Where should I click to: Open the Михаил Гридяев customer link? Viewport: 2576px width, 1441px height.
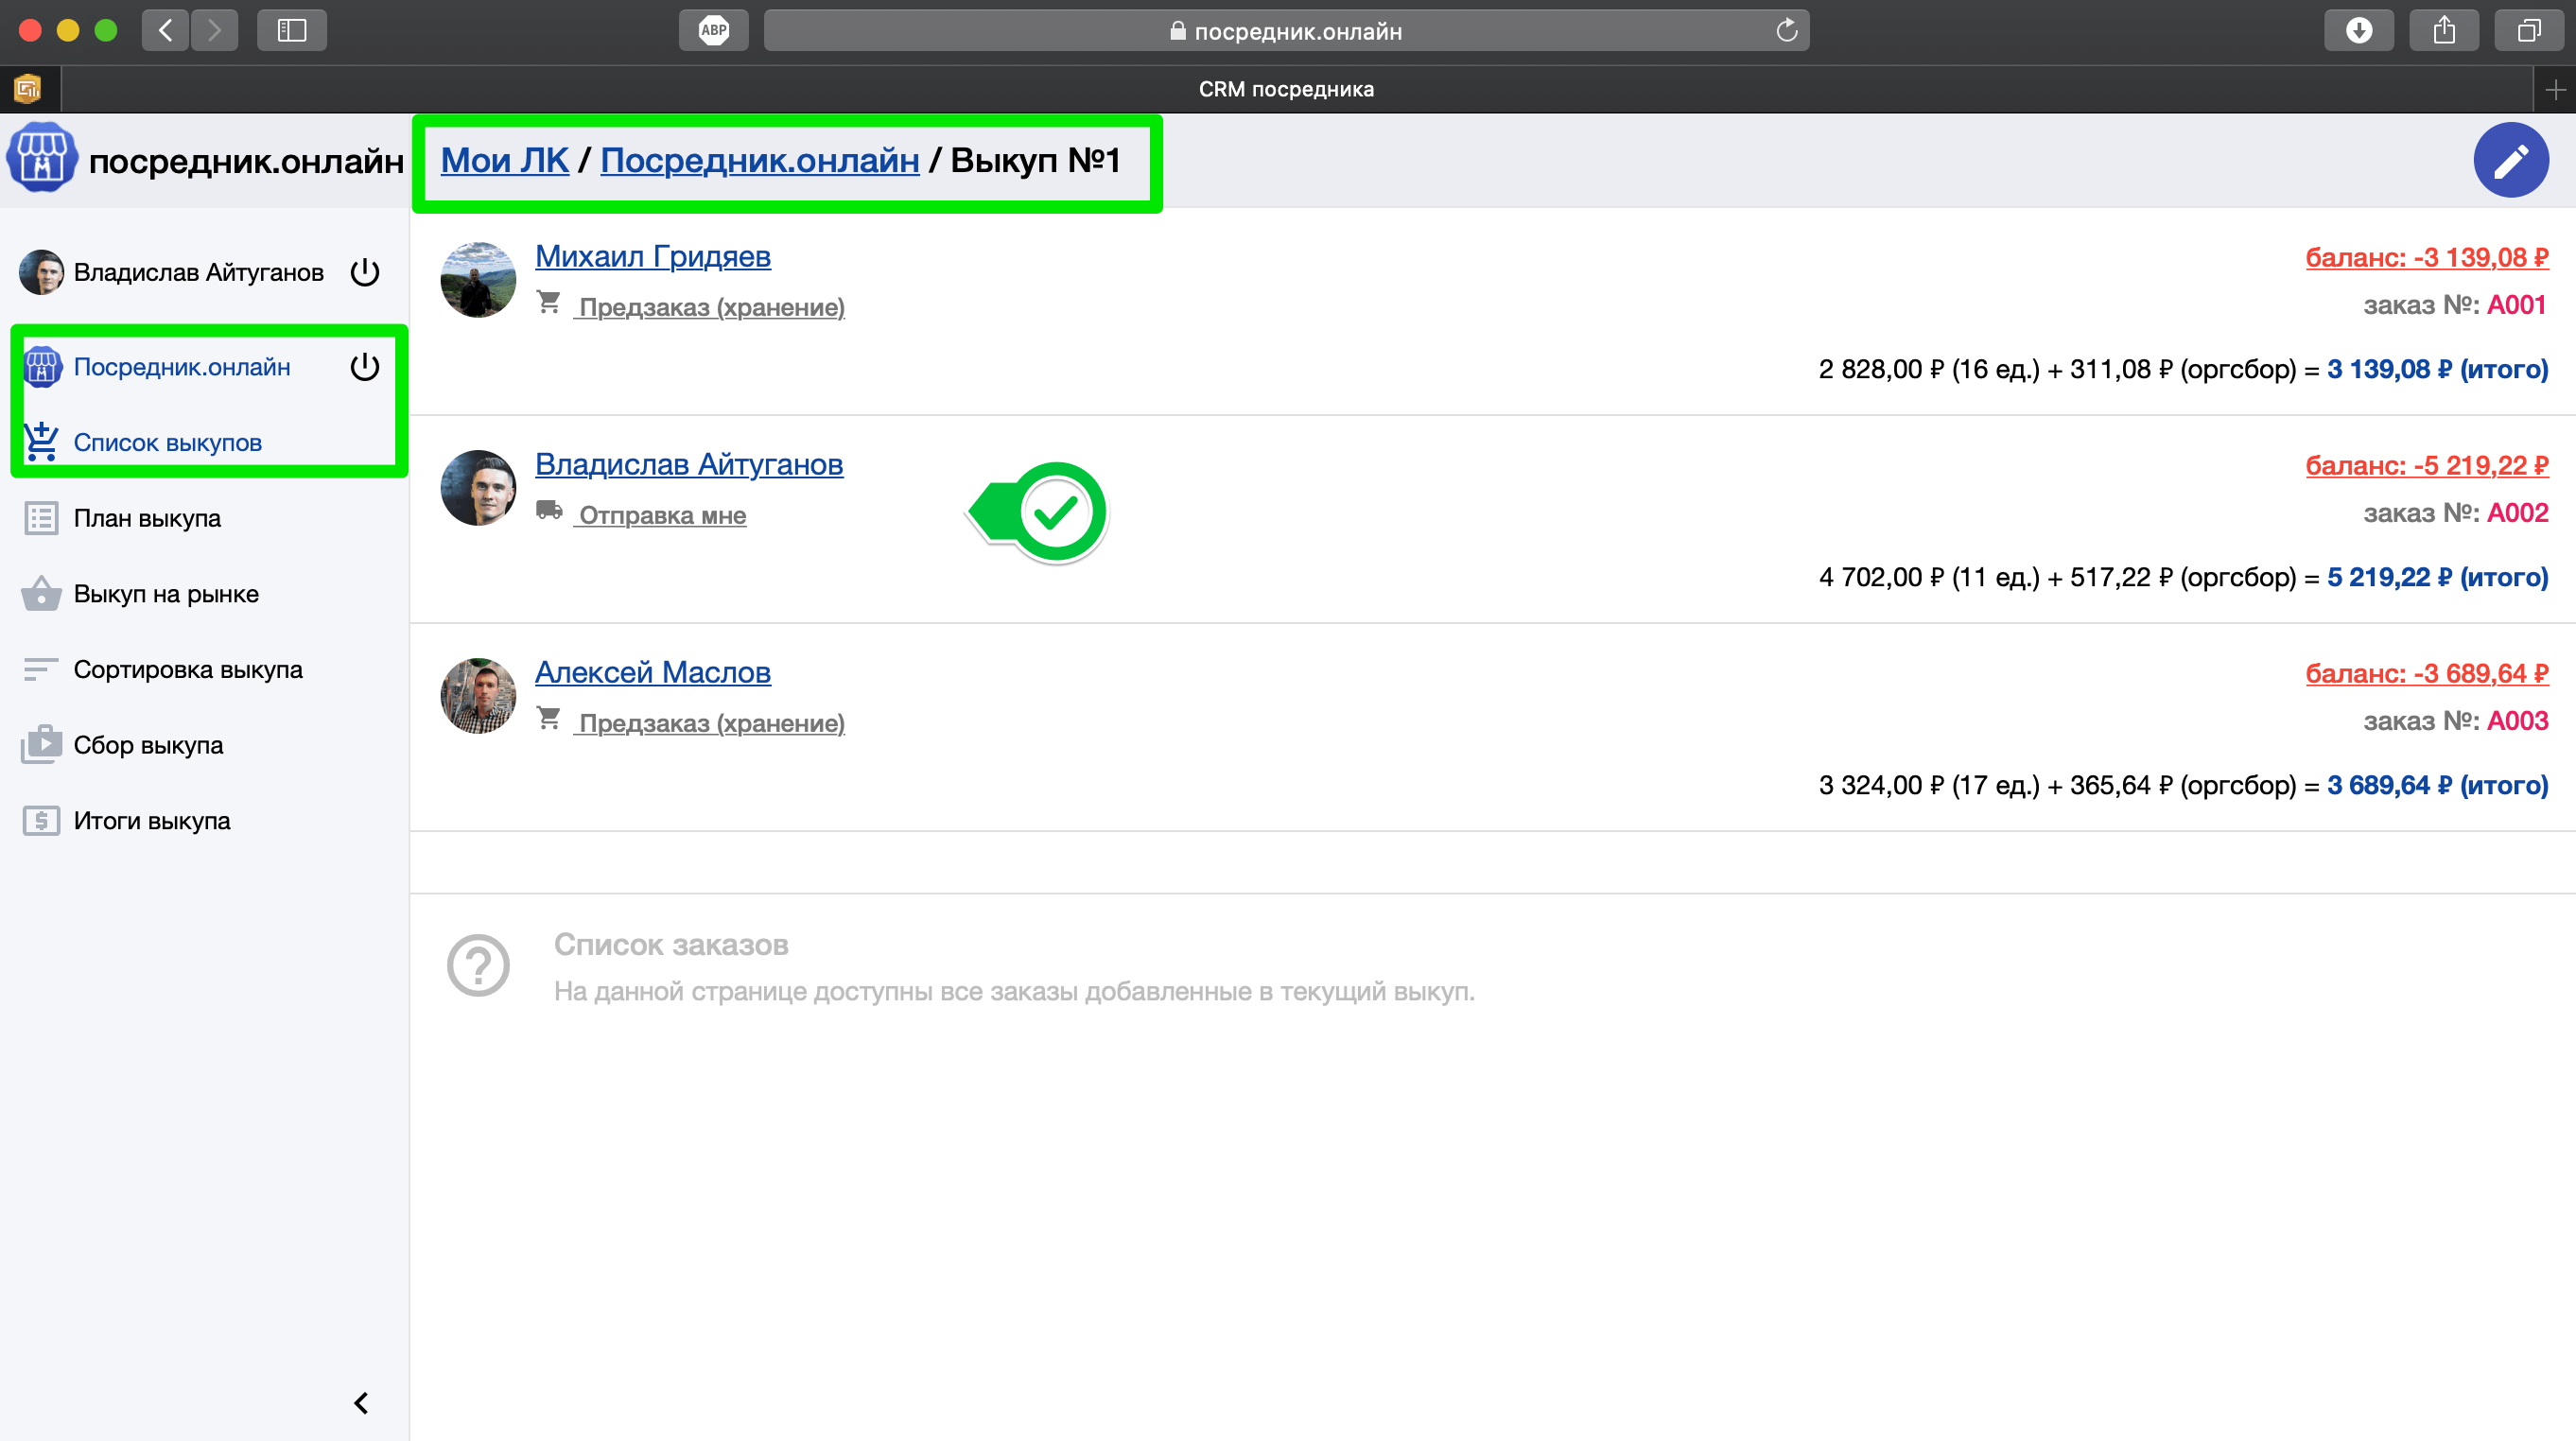tap(652, 256)
